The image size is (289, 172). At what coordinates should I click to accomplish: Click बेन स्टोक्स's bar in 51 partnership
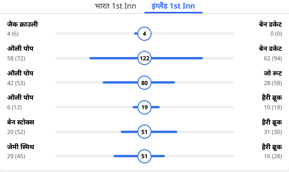tap(129, 132)
